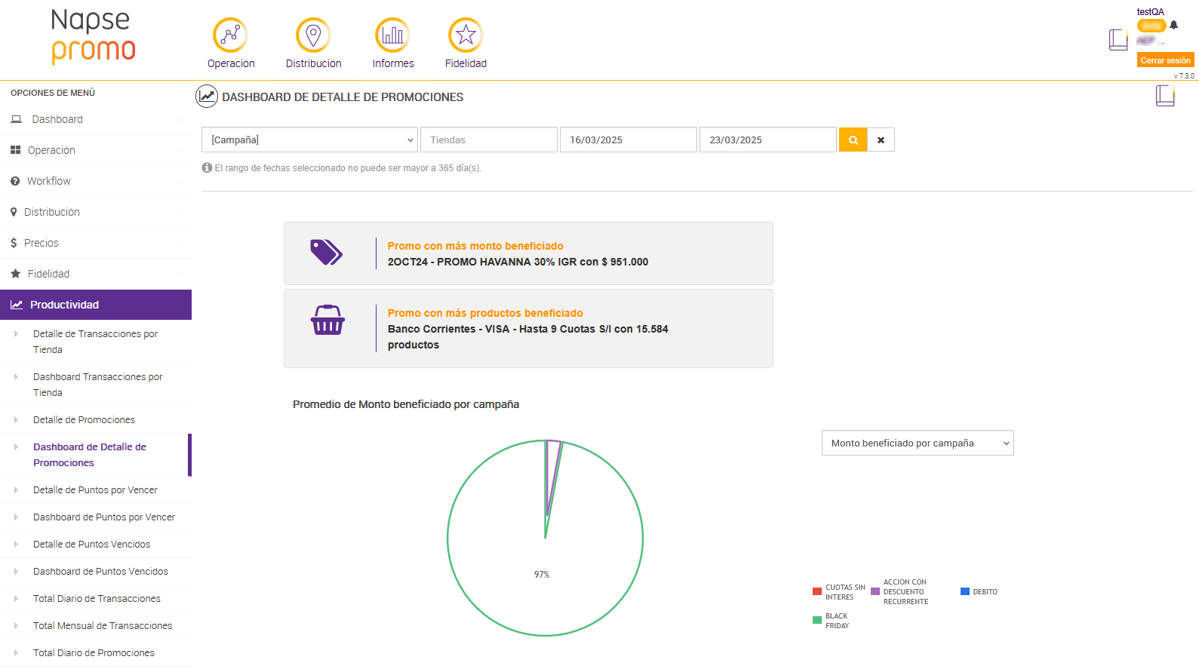Click the notification bell icon
The width and height of the screenshot is (1199, 669).
pos(1173,25)
